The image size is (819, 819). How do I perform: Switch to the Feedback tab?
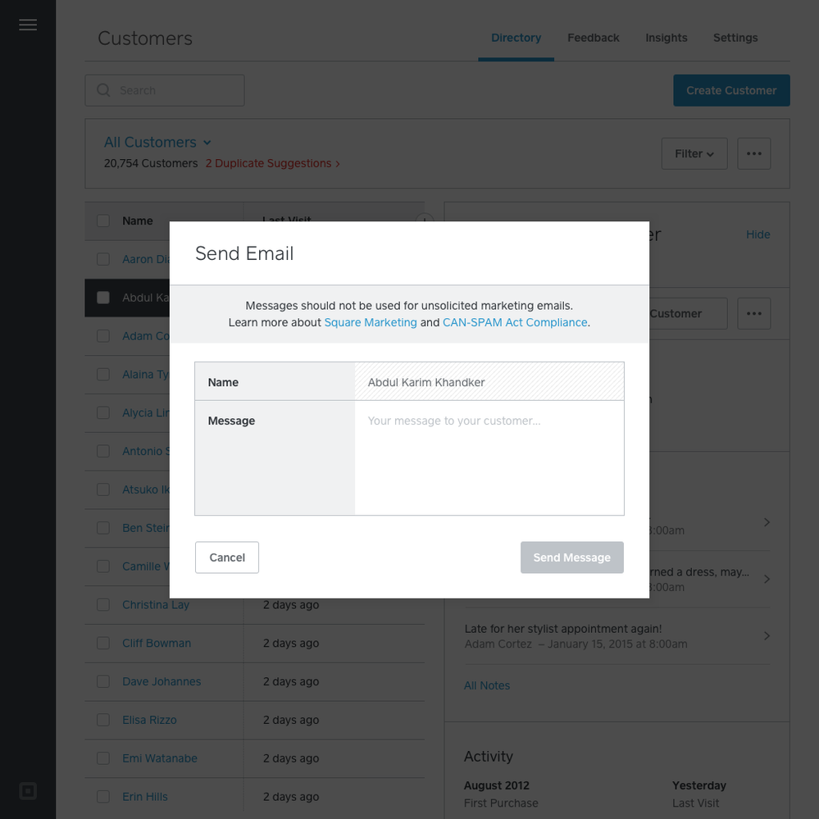[593, 38]
